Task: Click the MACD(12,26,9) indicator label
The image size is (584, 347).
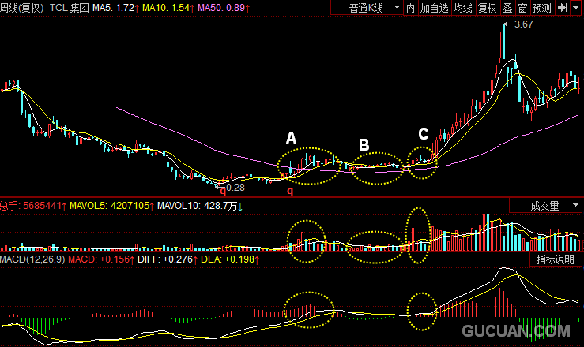Action: coord(32,259)
